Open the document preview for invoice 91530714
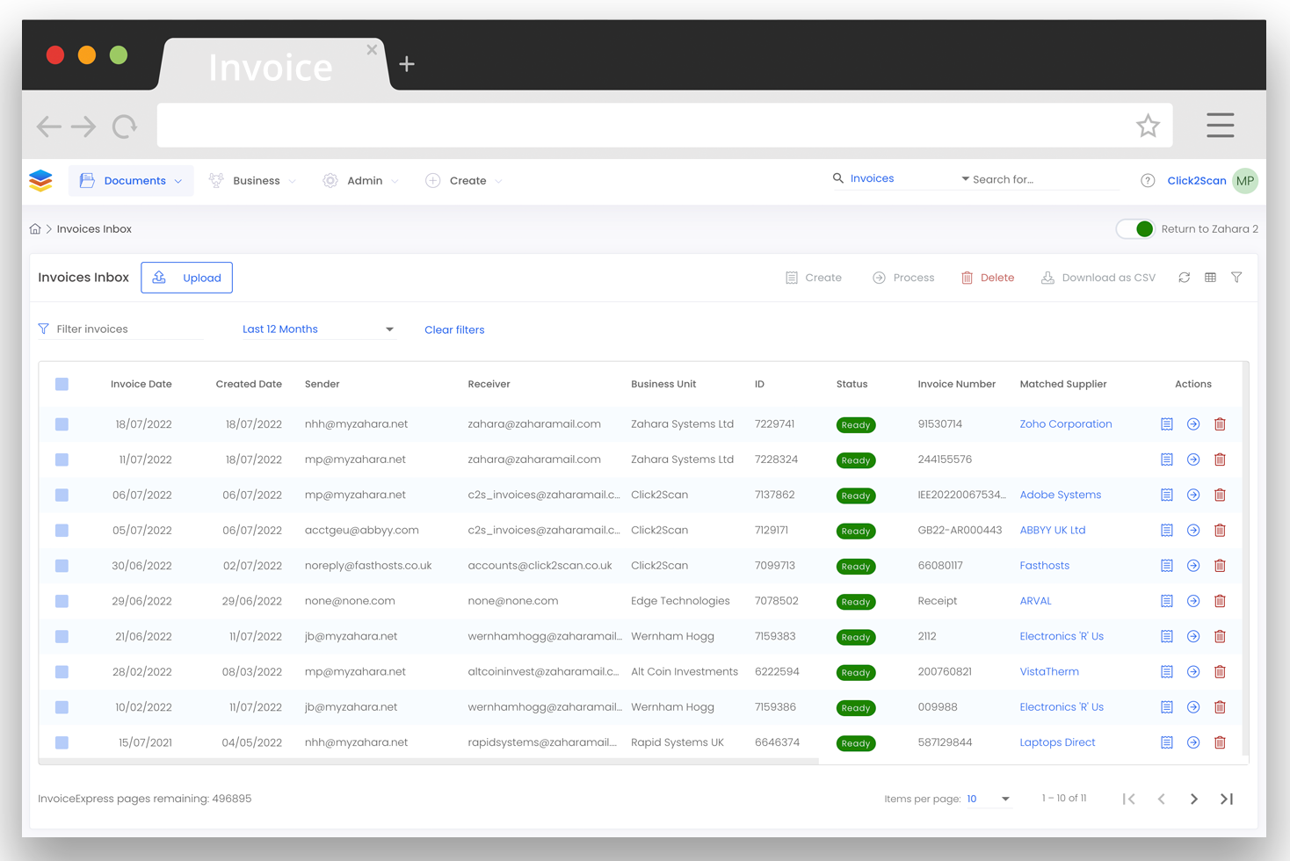 click(1166, 423)
